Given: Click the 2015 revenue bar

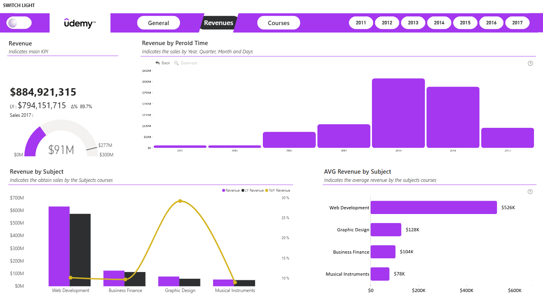Looking at the screenshot, I should 398,113.
